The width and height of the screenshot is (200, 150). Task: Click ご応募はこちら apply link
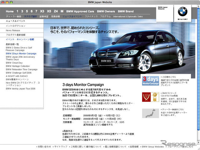168,77
